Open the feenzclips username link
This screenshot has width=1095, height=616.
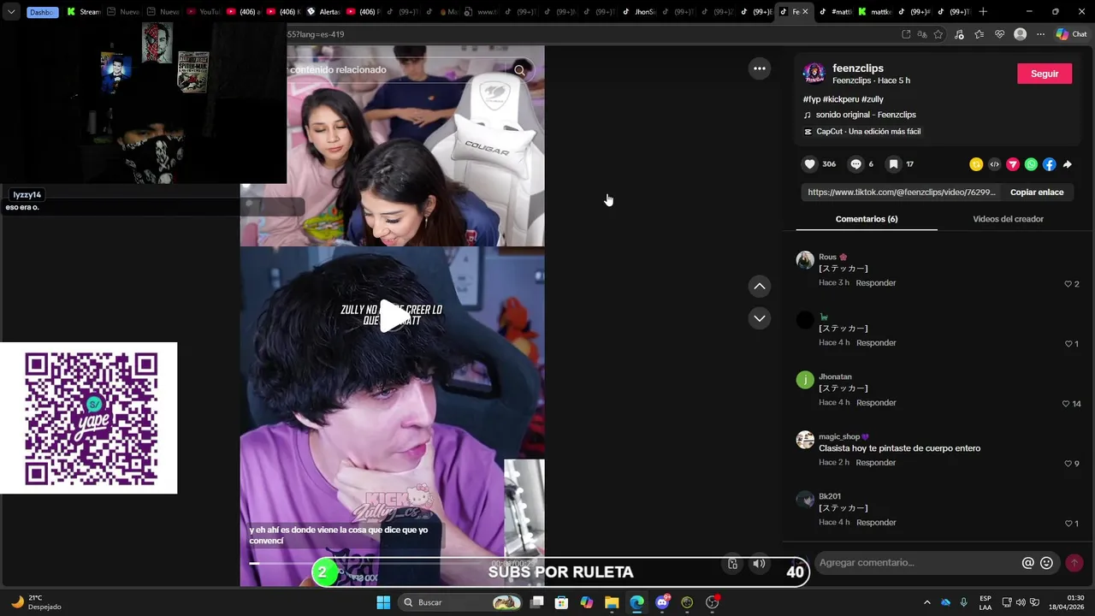(858, 68)
